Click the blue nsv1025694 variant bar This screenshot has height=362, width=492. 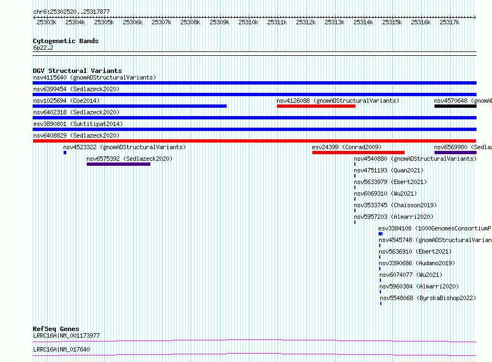129,106
